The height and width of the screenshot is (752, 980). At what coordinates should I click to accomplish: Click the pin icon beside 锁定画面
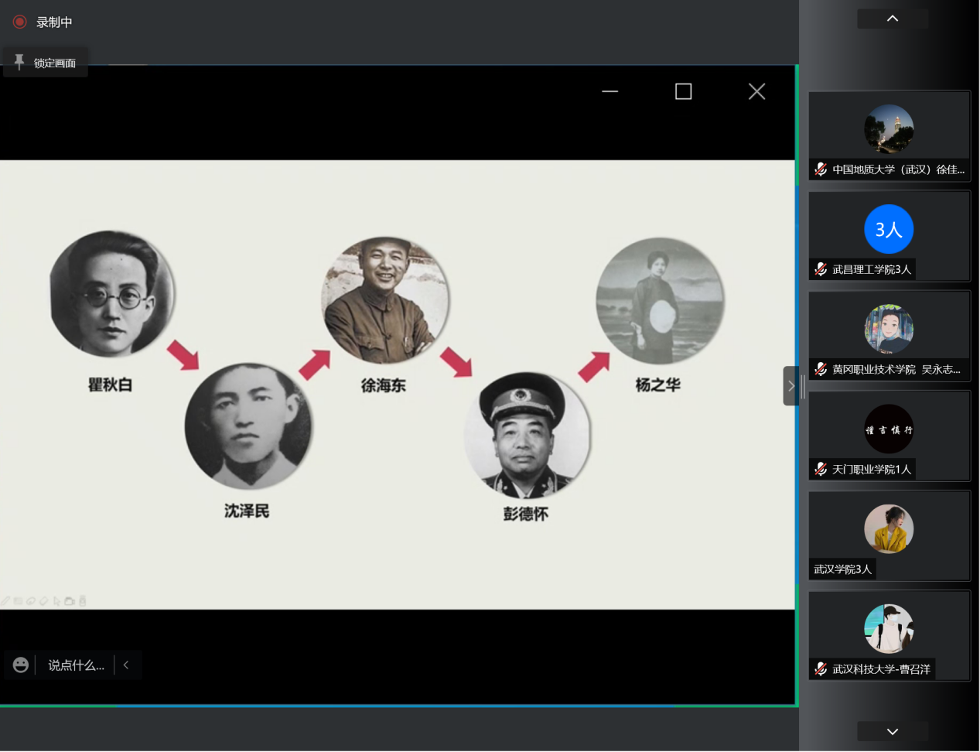[19, 62]
